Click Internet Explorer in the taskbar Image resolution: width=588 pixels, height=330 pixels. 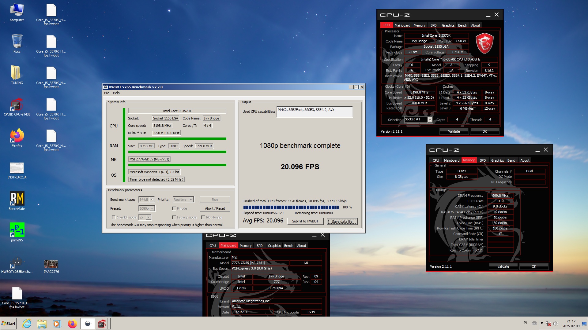tap(27, 324)
